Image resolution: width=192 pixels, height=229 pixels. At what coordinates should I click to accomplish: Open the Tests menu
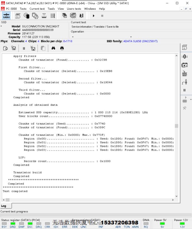[23, 9]
